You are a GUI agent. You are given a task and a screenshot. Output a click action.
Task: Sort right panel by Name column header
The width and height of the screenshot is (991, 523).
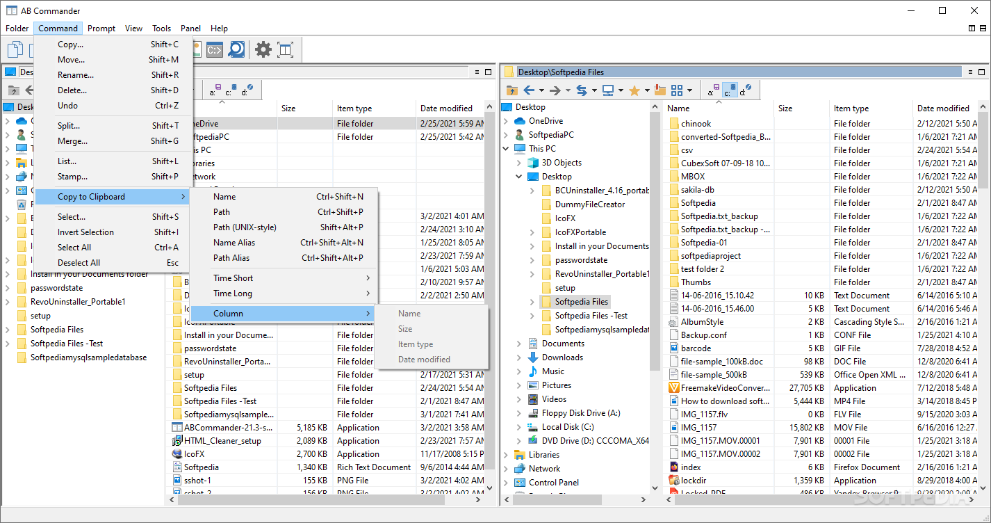719,108
